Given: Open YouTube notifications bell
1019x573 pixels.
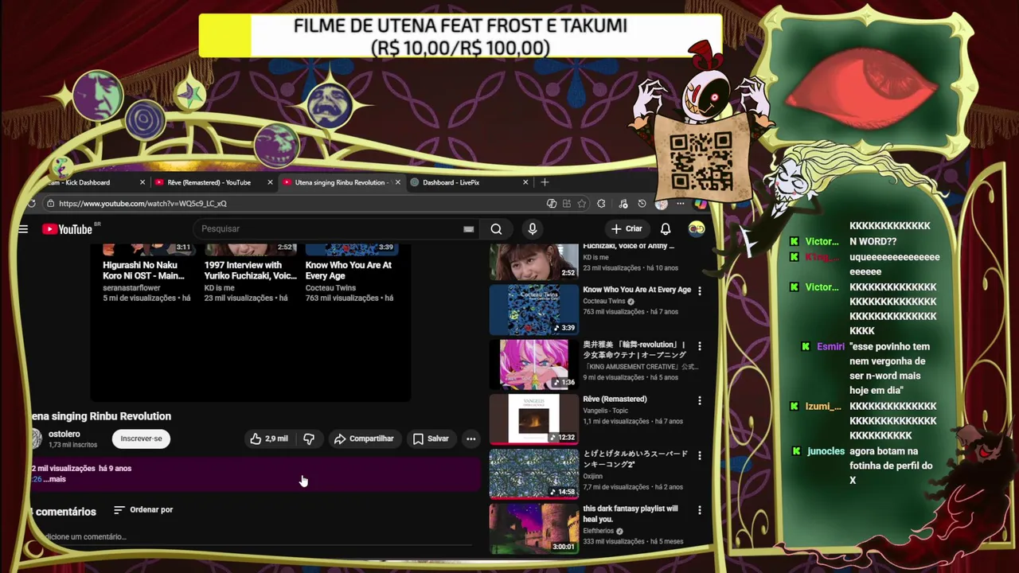Looking at the screenshot, I should click(666, 229).
